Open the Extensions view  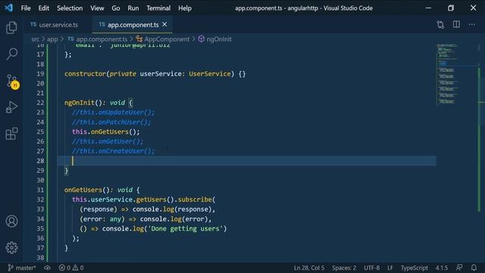coord(11,133)
